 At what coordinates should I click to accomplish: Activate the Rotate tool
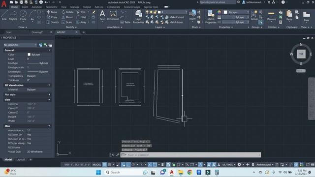click(x=67, y=12)
